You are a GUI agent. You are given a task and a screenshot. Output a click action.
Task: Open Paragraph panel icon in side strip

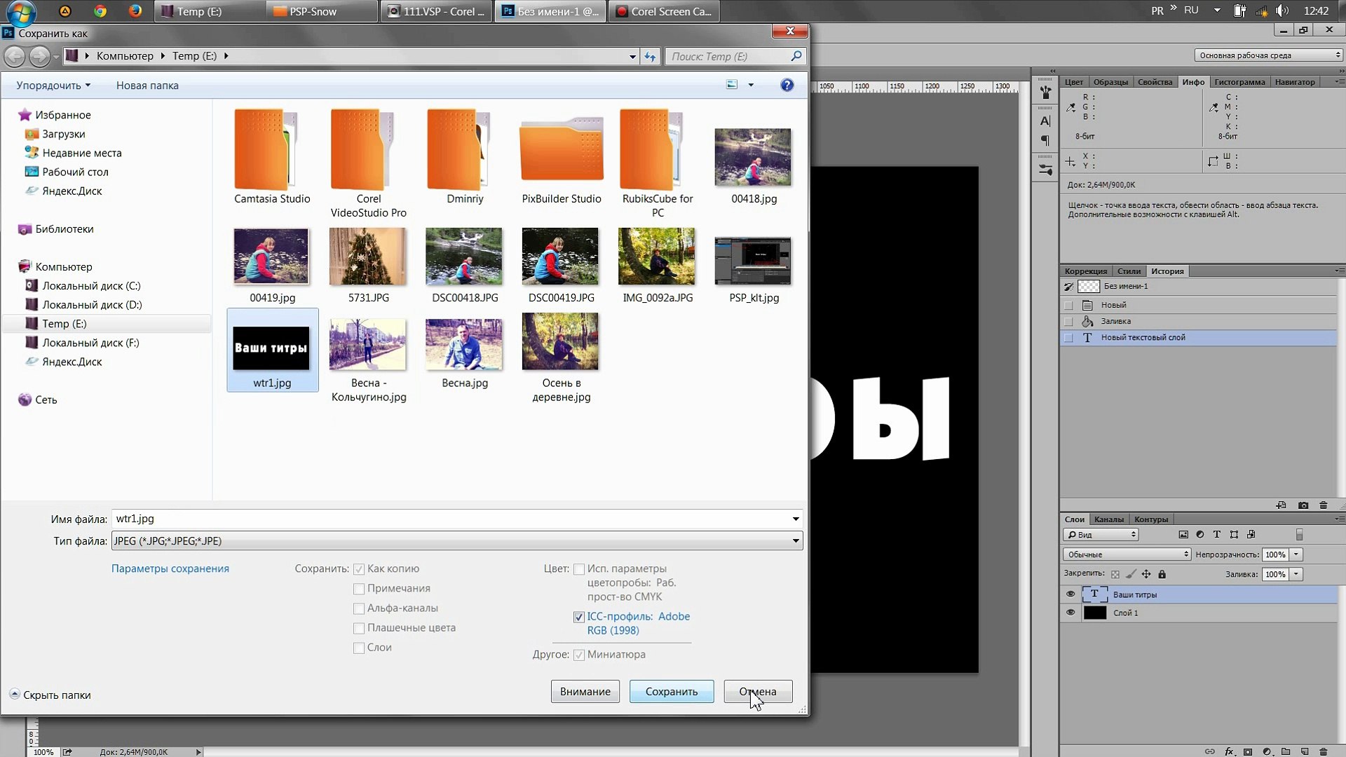tap(1045, 141)
